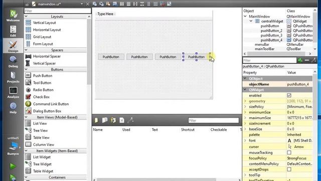Expand the sizePolicy property
The image size is (321, 181).
click(245, 107)
